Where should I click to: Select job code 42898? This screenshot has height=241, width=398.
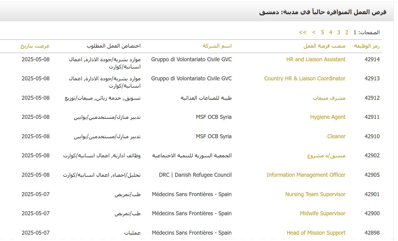pyautogui.click(x=372, y=233)
